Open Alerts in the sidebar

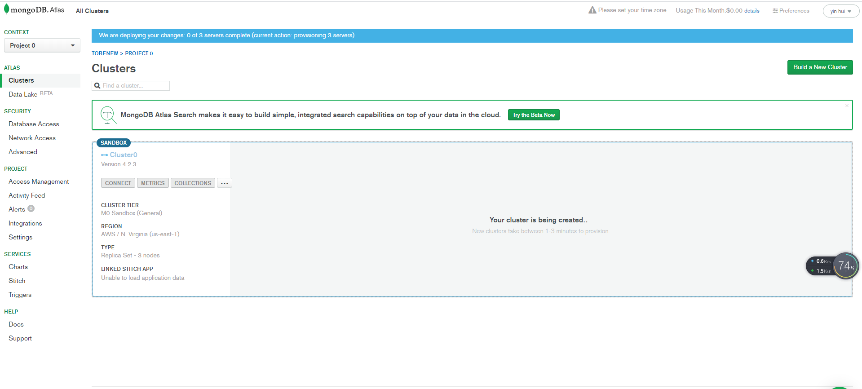17,209
